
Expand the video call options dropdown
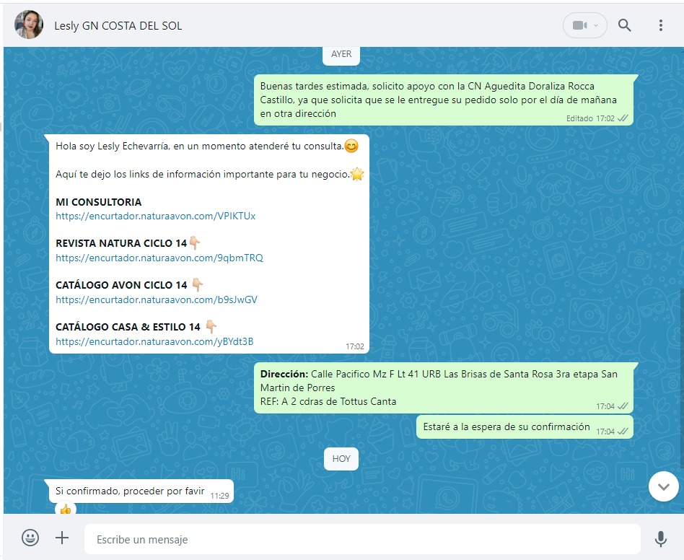pos(597,25)
